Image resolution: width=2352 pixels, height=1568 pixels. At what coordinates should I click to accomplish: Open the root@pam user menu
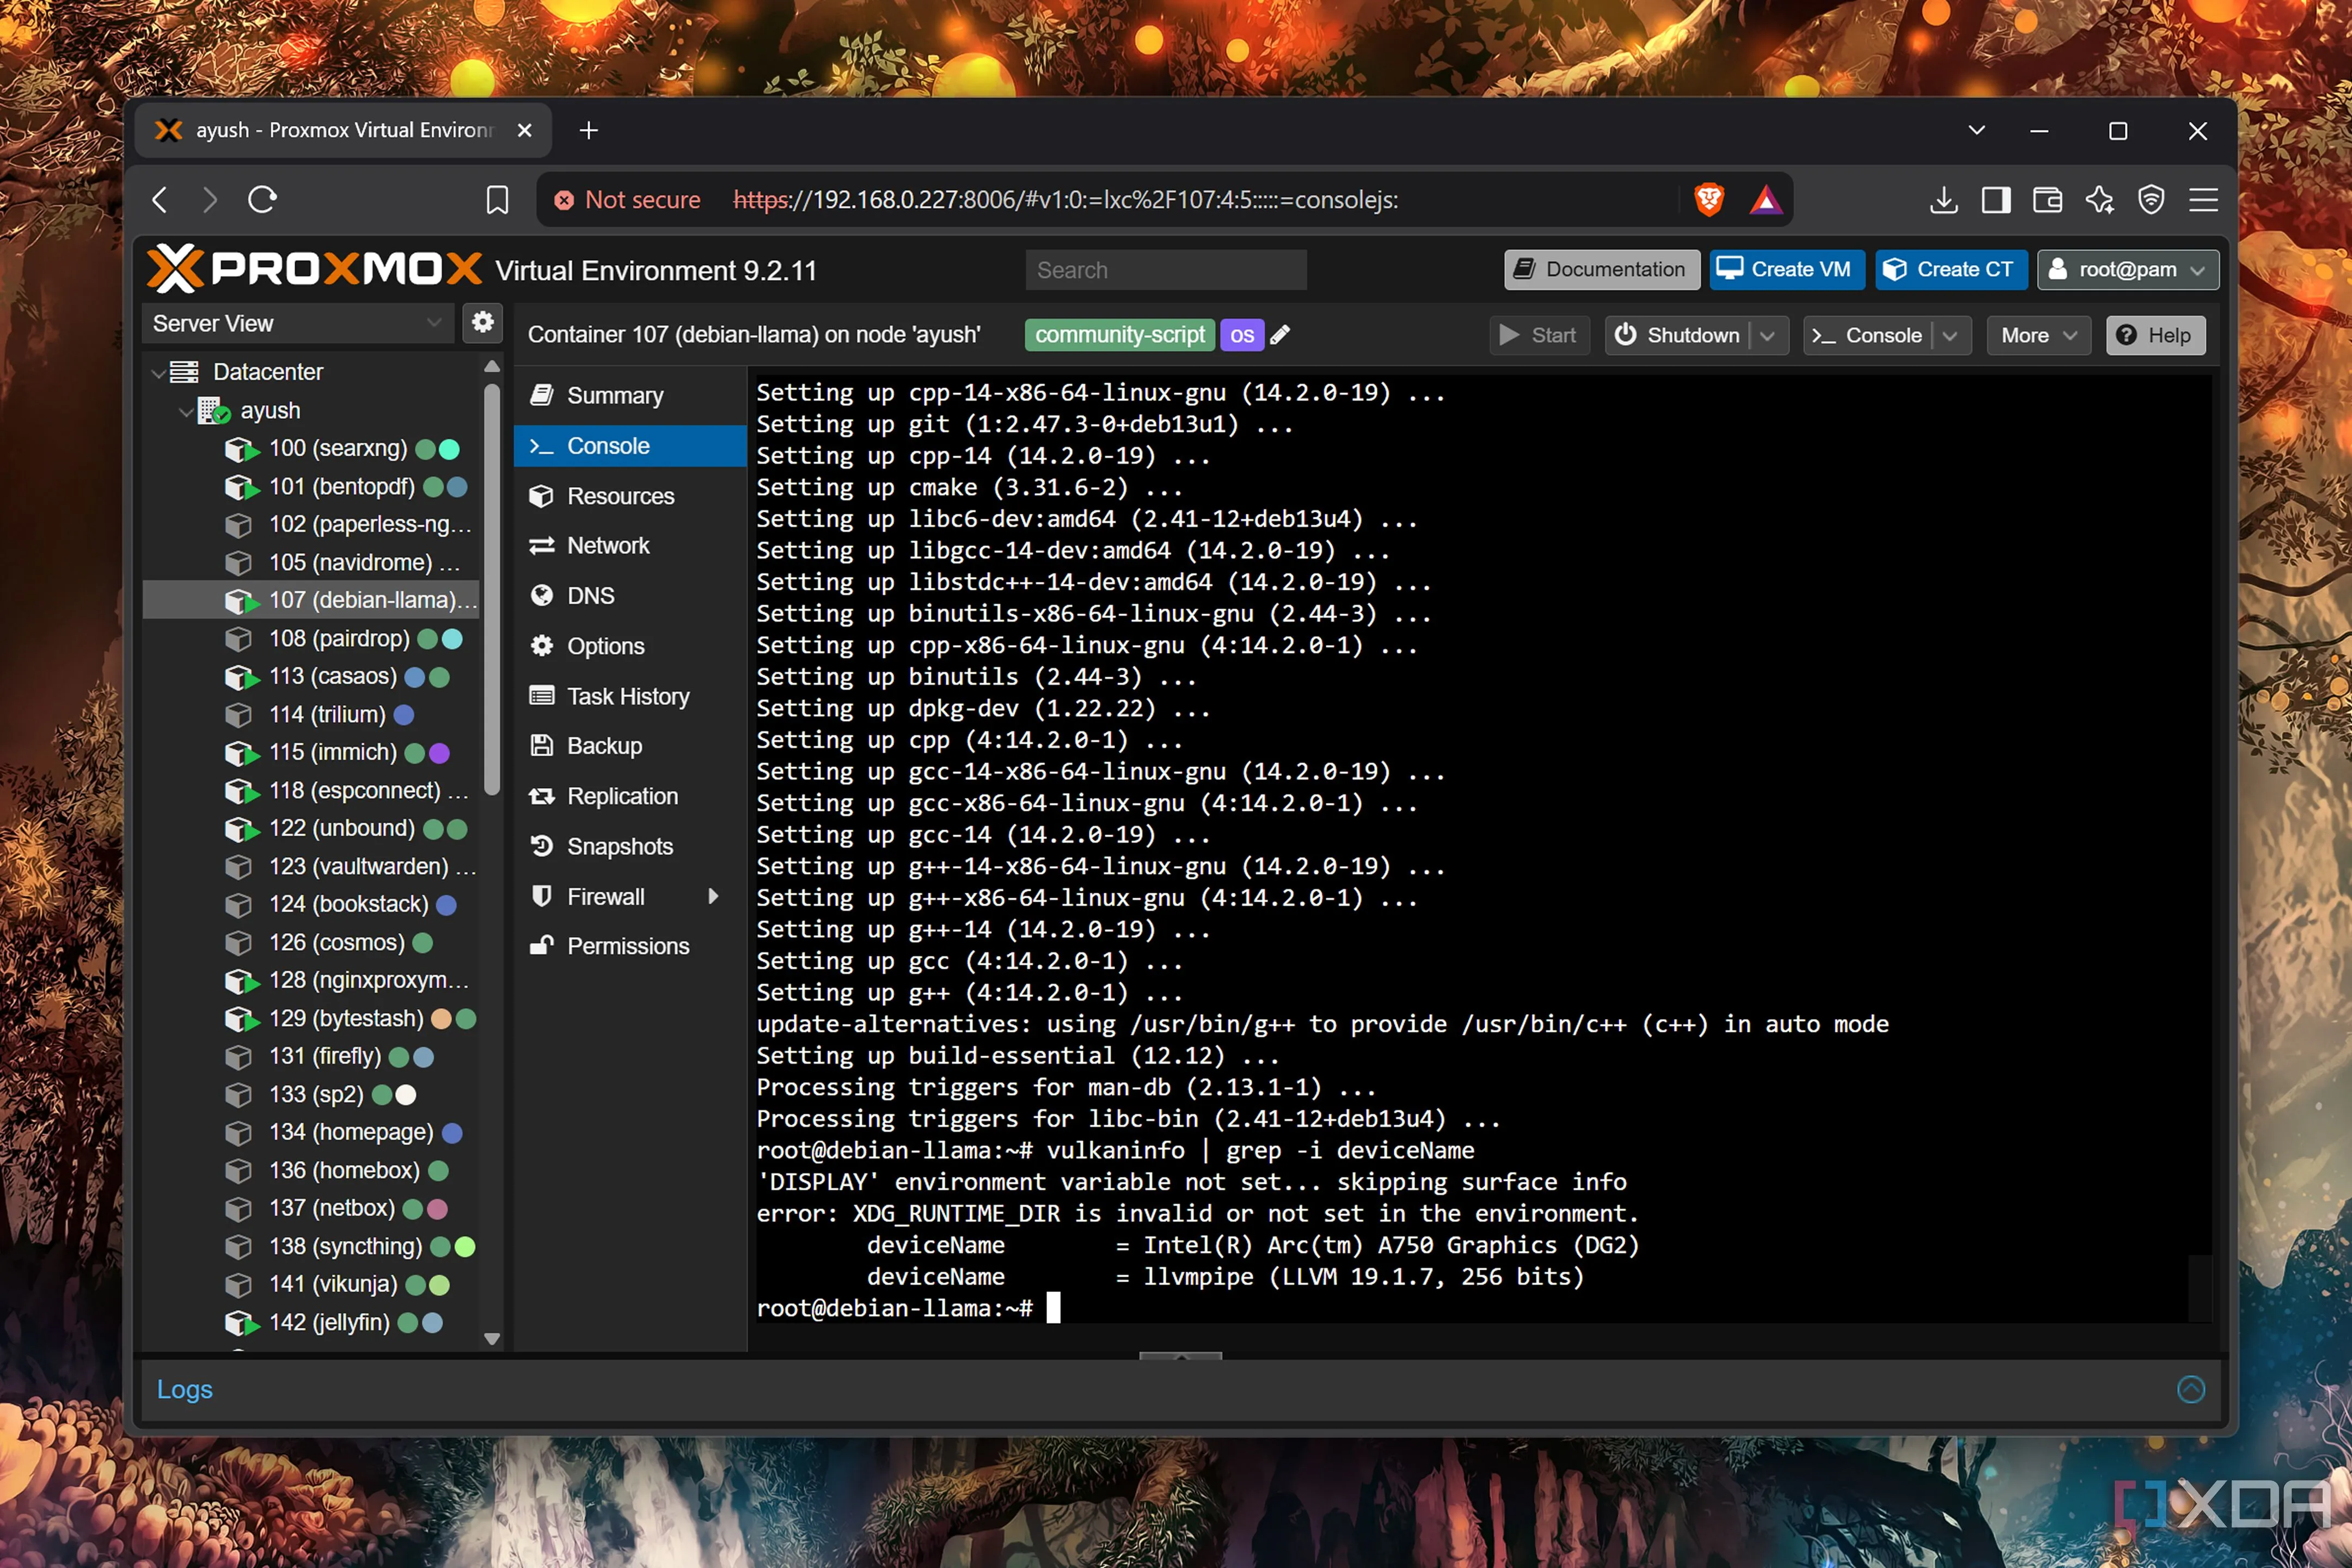click(x=2128, y=269)
